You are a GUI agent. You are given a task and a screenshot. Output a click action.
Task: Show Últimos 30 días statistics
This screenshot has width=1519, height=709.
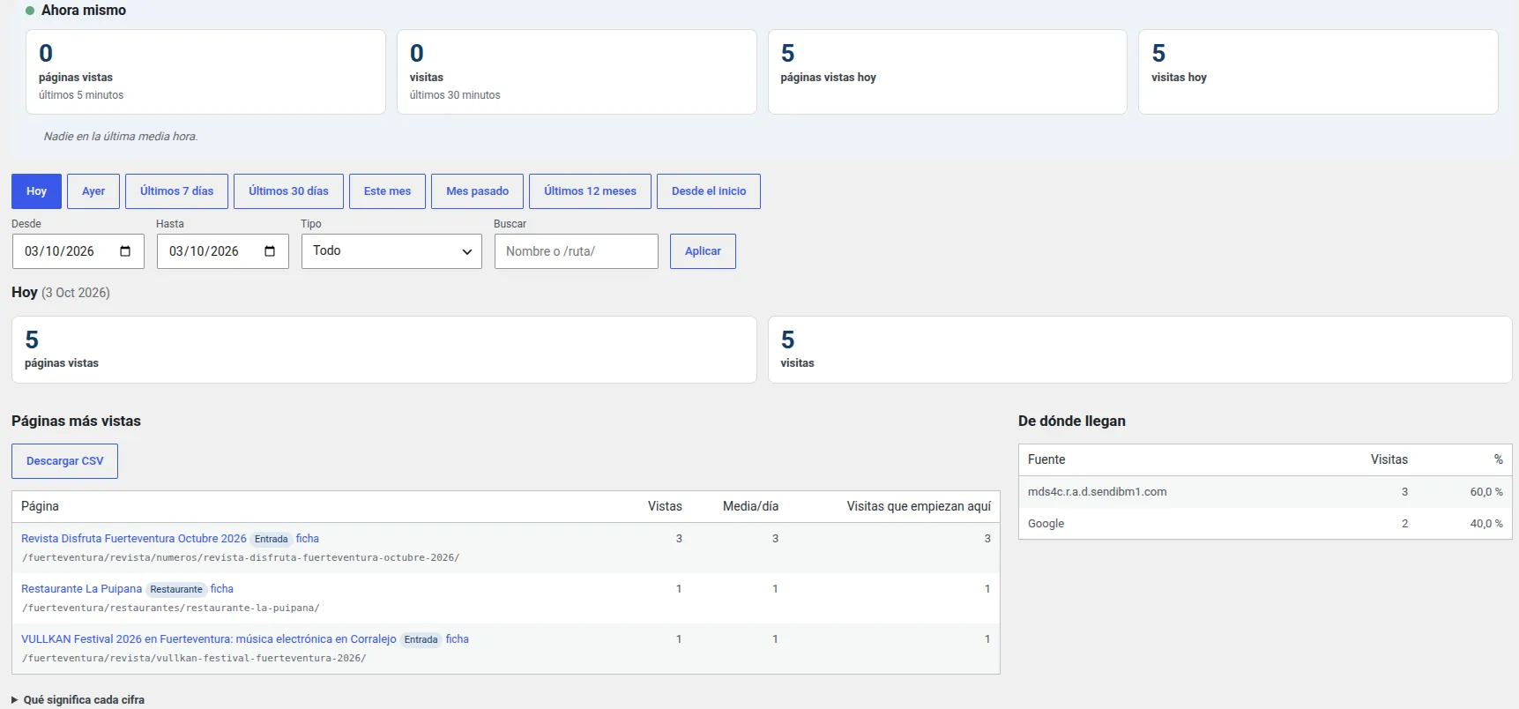(288, 191)
